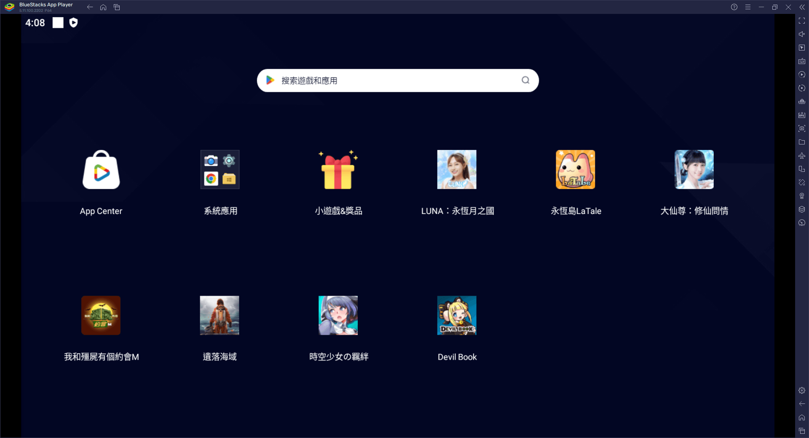This screenshot has width=809, height=438.
Task: Launch Devil Book game
Action: 457,315
